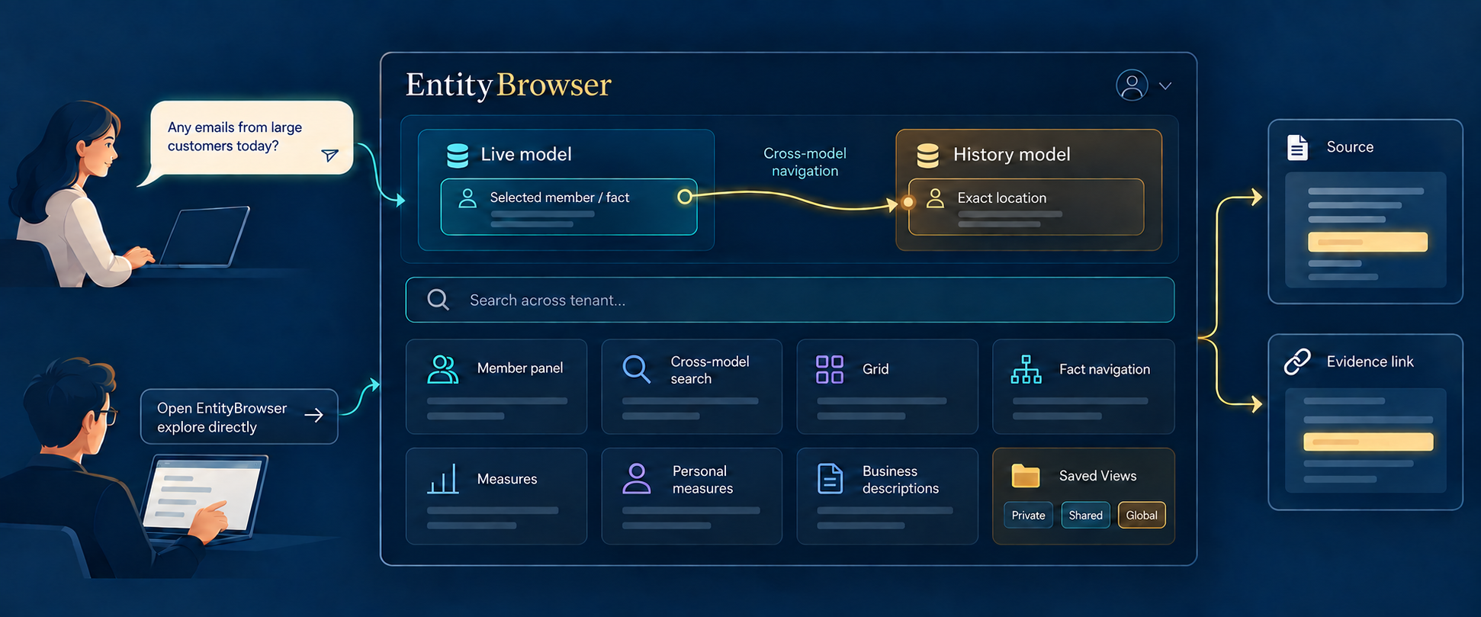
Task: Select the Shared saved views tab
Action: (x=1086, y=516)
